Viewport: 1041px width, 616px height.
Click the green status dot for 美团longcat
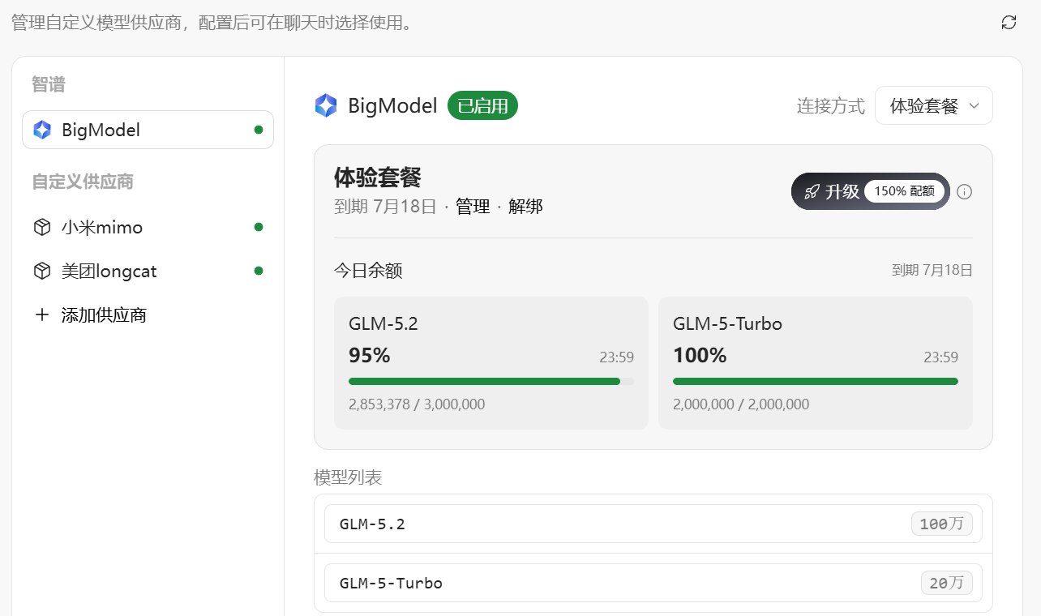[x=259, y=271]
